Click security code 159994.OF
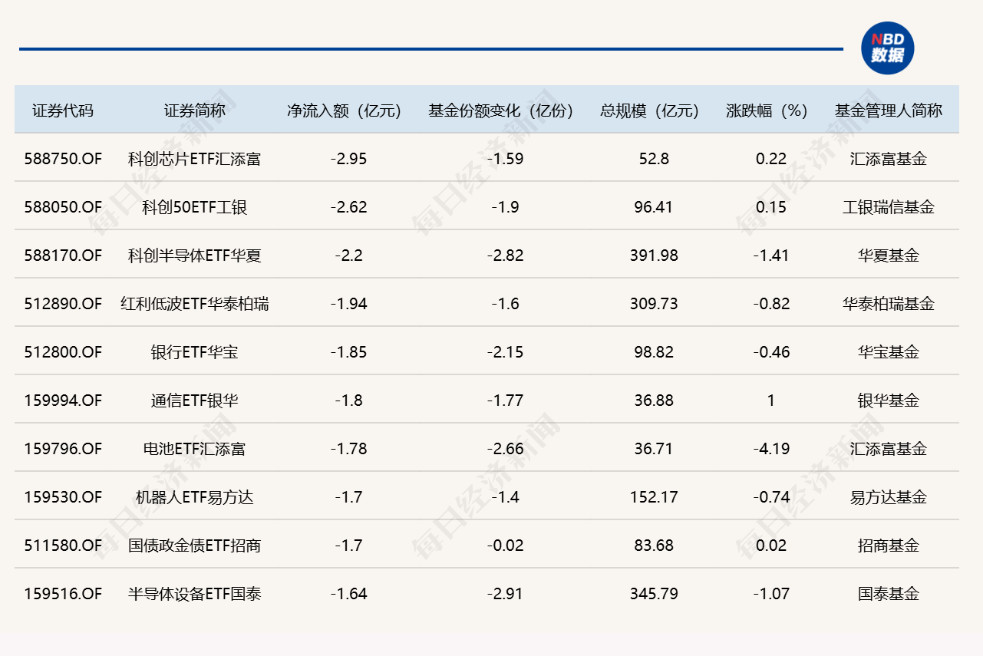Image resolution: width=983 pixels, height=656 pixels. (x=63, y=401)
